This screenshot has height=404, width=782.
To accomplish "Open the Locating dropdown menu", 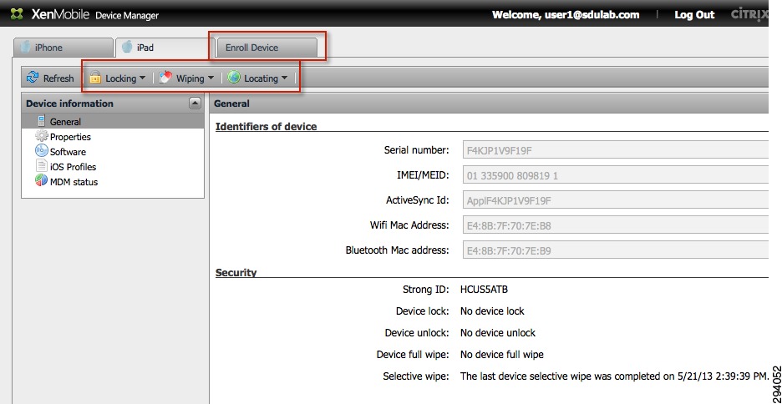I will pyautogui.click(x=258, y=78).
